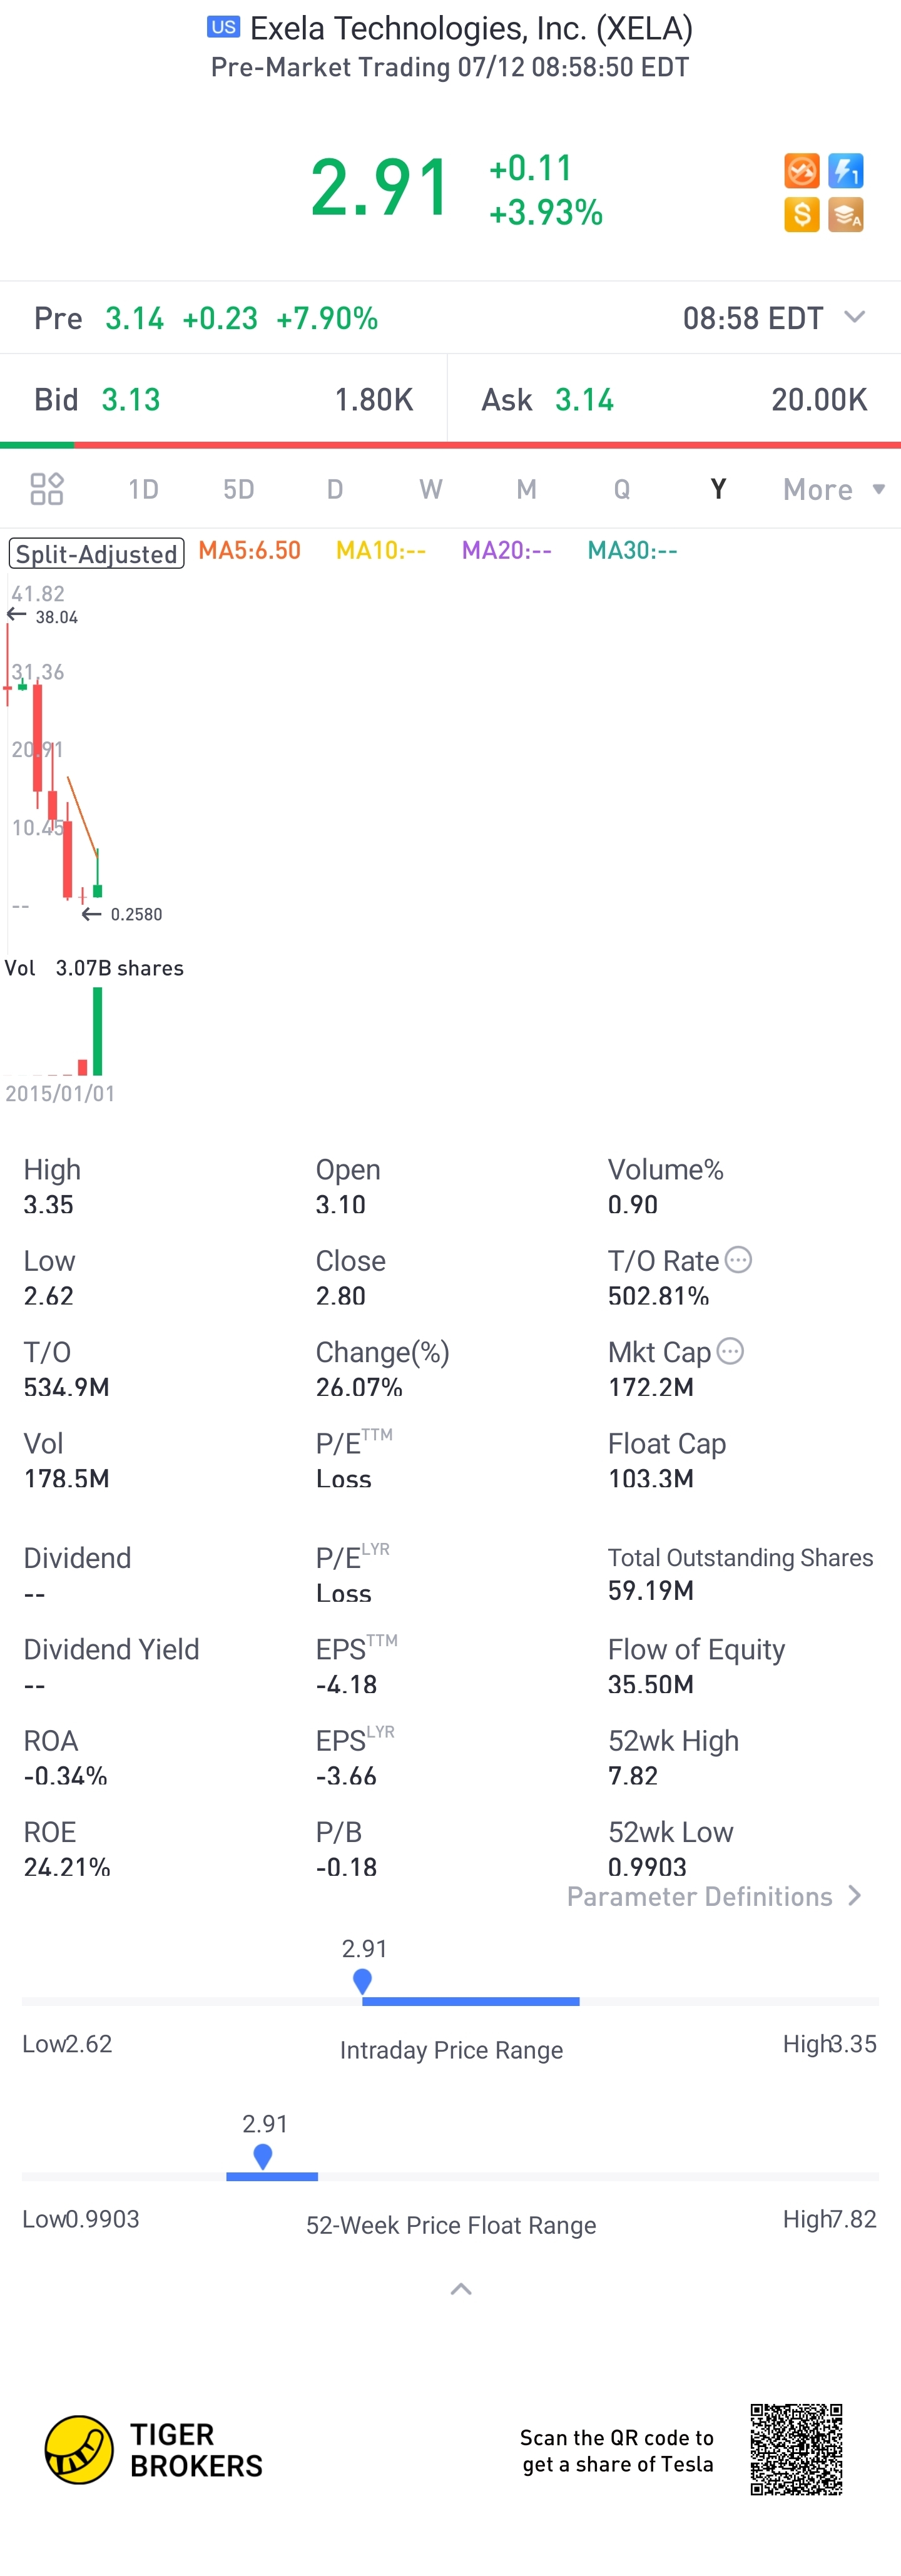Tap the orange no-short-selling badge icon
The height and width of the screenshot is (2576, 901).
pyautogui.click(x=801, y=171)
